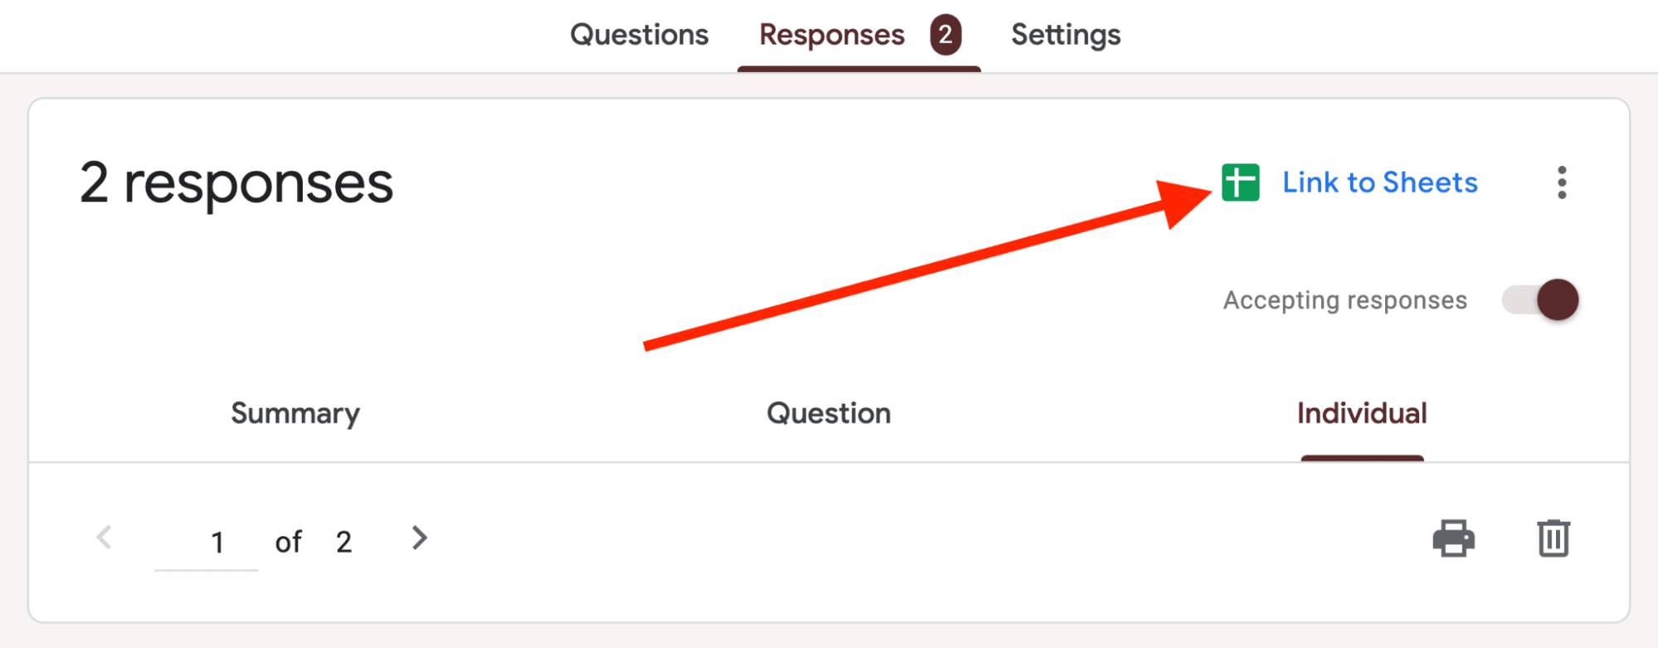1658x648 pixels.
Task: Open the Settings tab
Action: (1065, 33)
